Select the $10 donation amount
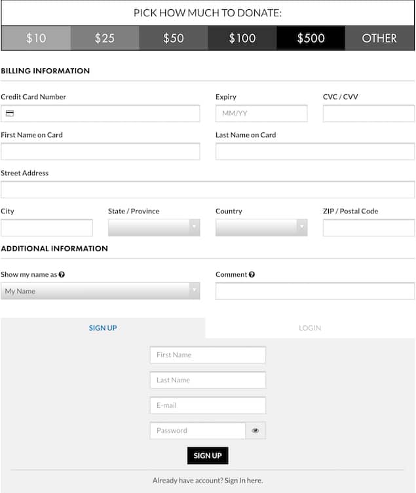Viewport: 416px width, 493px height. tap(36, 38)
